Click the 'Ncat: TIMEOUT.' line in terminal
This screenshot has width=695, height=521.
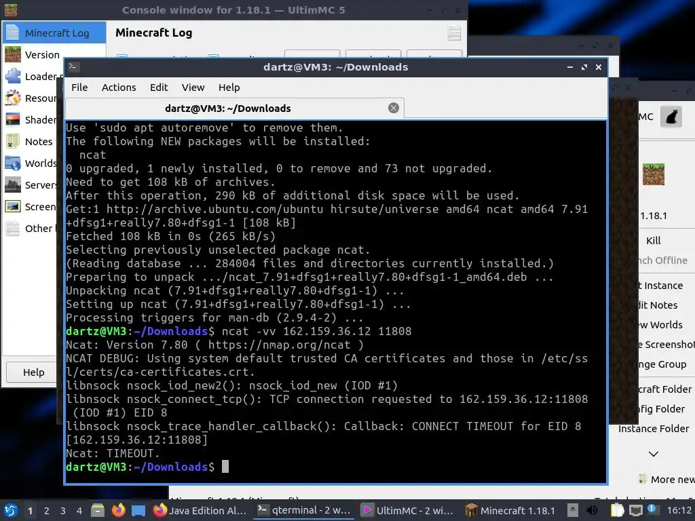point(113,454)
